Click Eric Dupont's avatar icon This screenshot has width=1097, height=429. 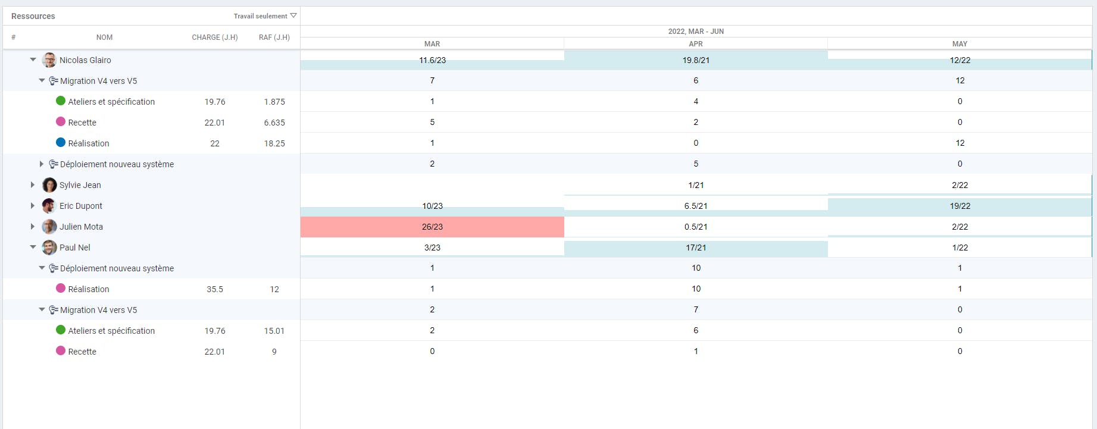pyautogui.click(x=49, y=206)
